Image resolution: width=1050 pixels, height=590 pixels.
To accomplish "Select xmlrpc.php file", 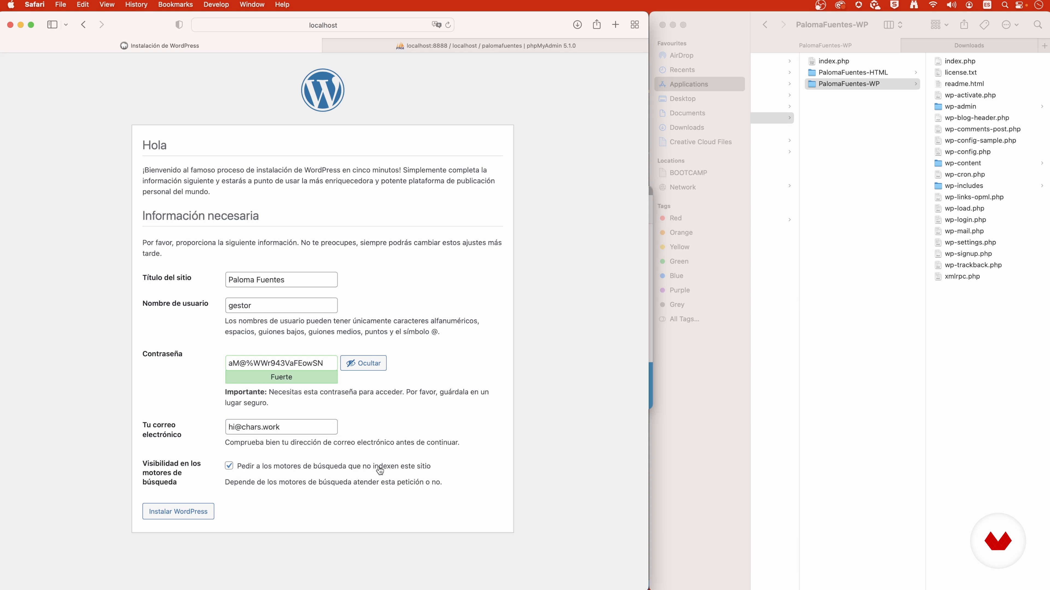I will (x=962, y=276).
